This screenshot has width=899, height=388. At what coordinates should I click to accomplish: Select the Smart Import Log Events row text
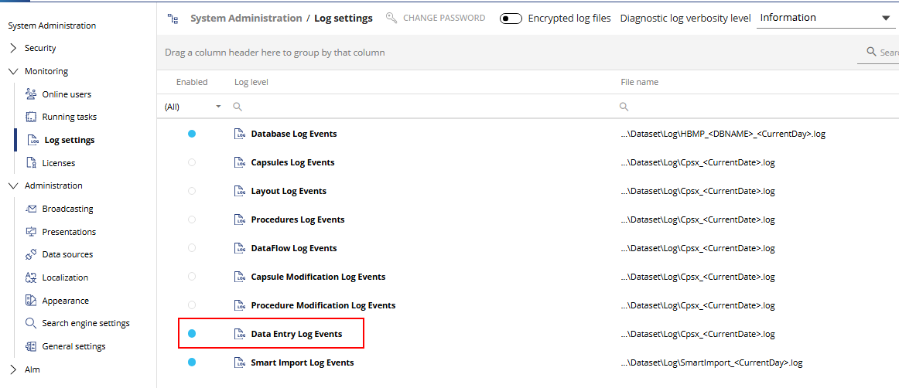[x=303, y=362]
